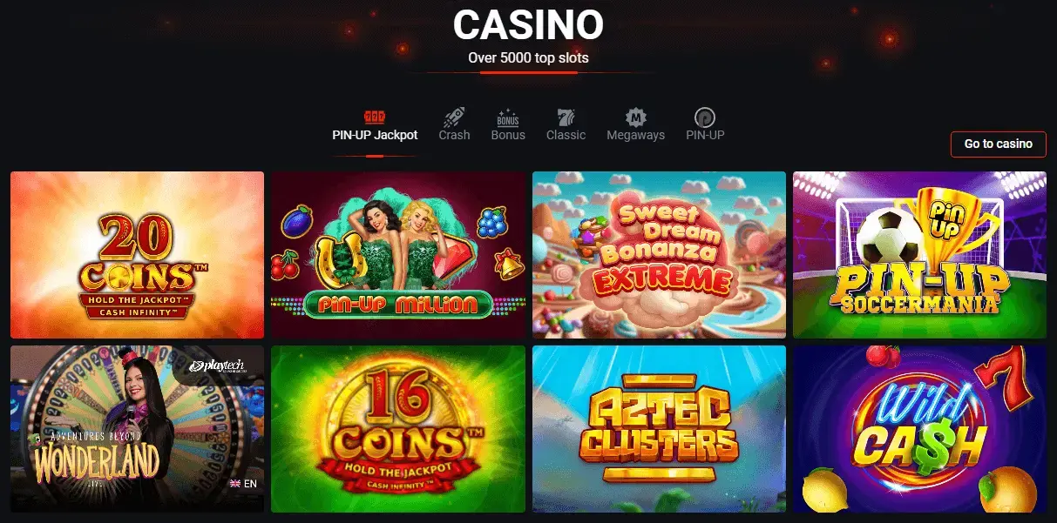Choose the Classic seven icon

coord(566,117)
